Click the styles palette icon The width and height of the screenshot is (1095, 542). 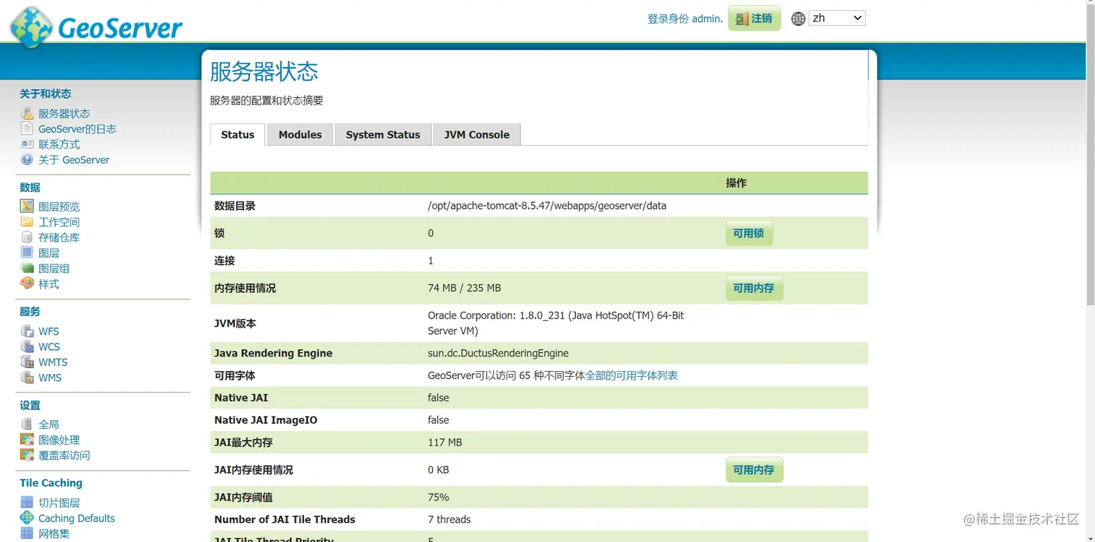coord(27,283)
